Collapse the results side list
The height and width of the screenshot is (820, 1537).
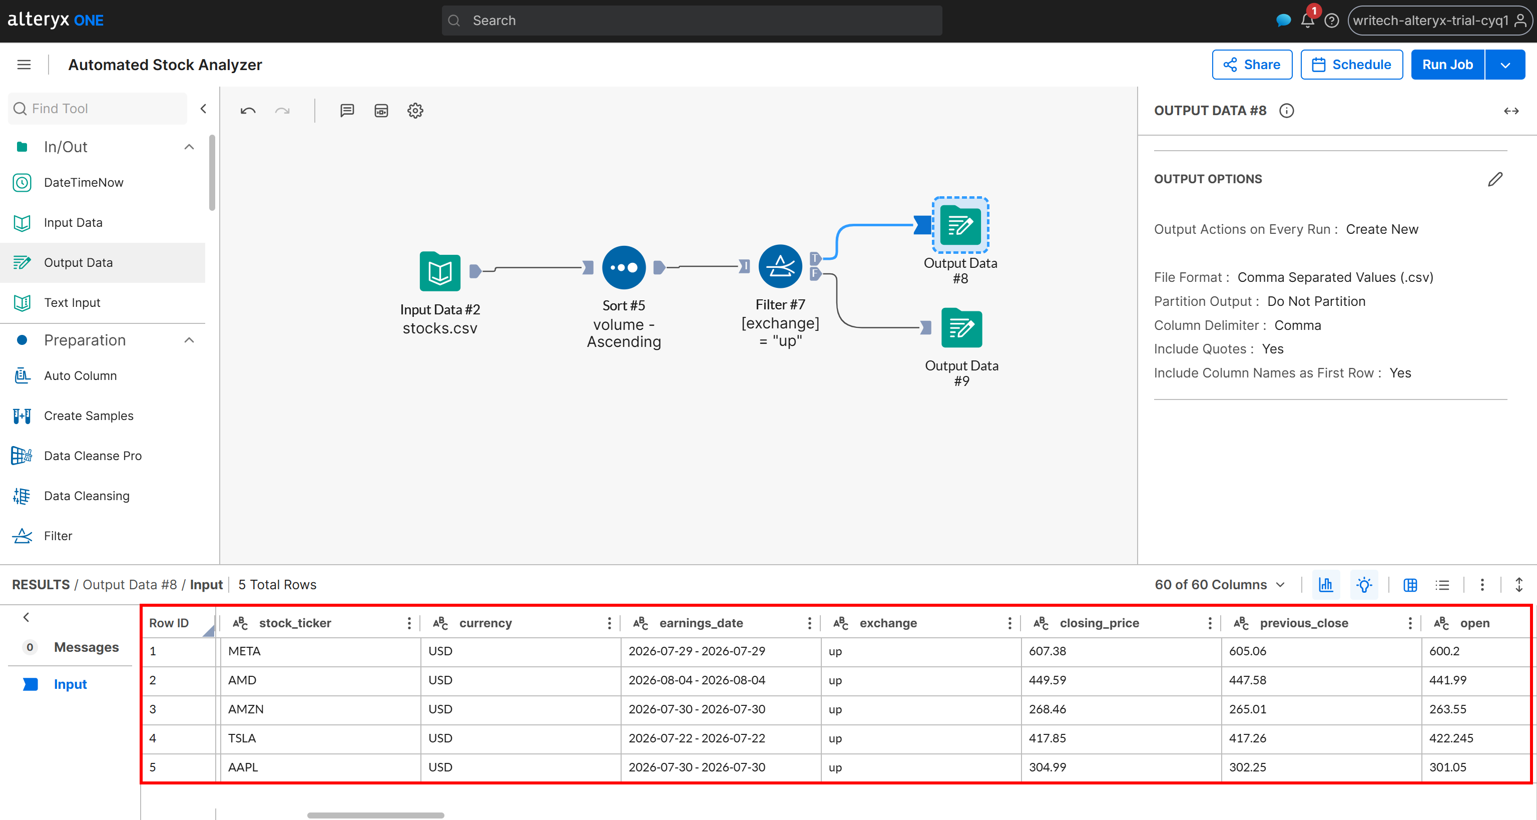(26, 617)
